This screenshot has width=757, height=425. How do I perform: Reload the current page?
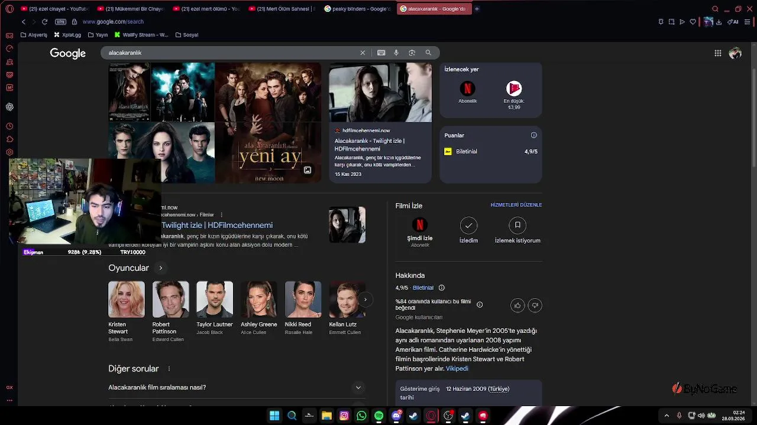(x=44, y=22)
